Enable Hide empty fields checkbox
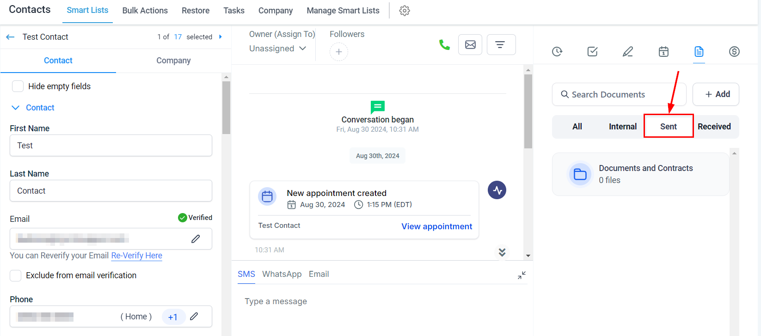The image size is (761, 336). (18, 86)
